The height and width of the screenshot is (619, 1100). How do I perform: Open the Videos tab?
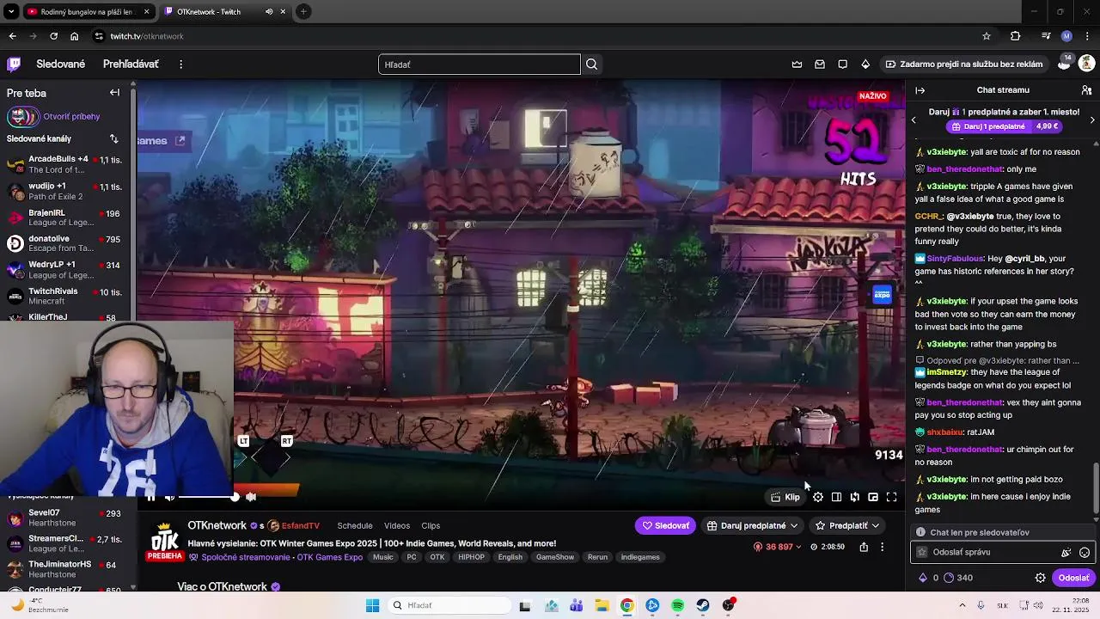point(397,525)
